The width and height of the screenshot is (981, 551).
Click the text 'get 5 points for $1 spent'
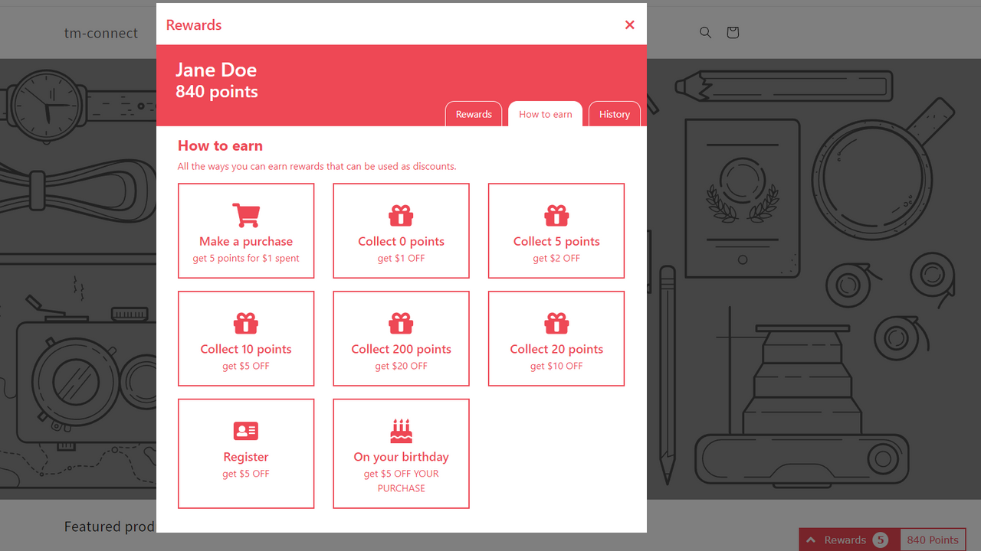246,259
